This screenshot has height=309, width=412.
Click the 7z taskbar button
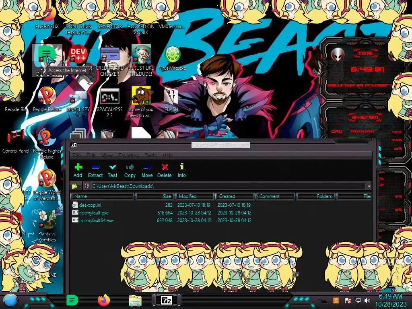pyautogui.click(x=167, y=300)
